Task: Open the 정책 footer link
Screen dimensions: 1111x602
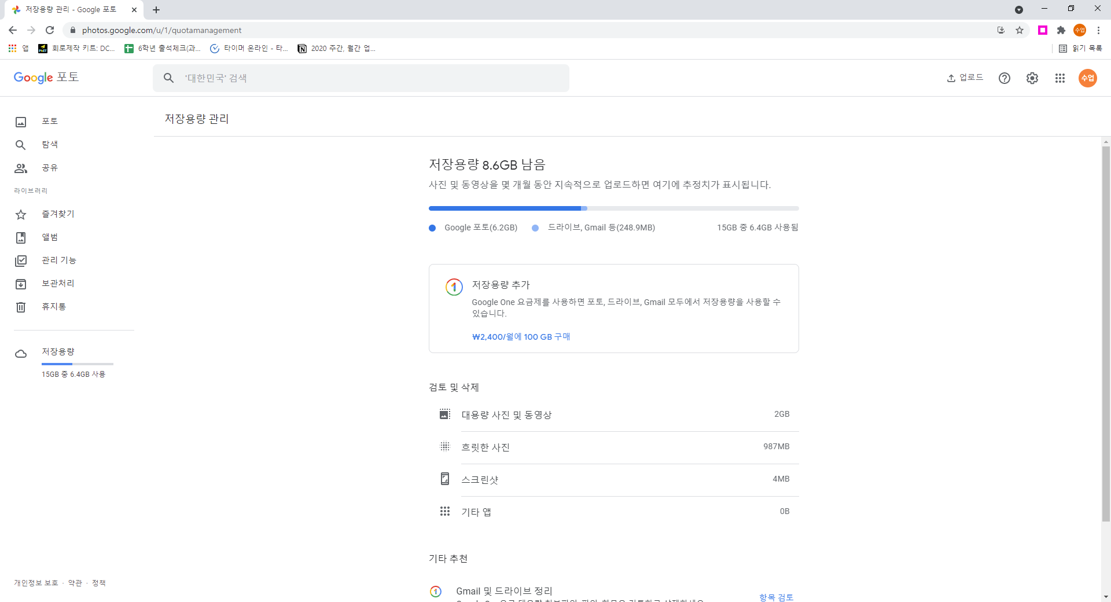Action: pyautogui.click(x=99, y=583)
